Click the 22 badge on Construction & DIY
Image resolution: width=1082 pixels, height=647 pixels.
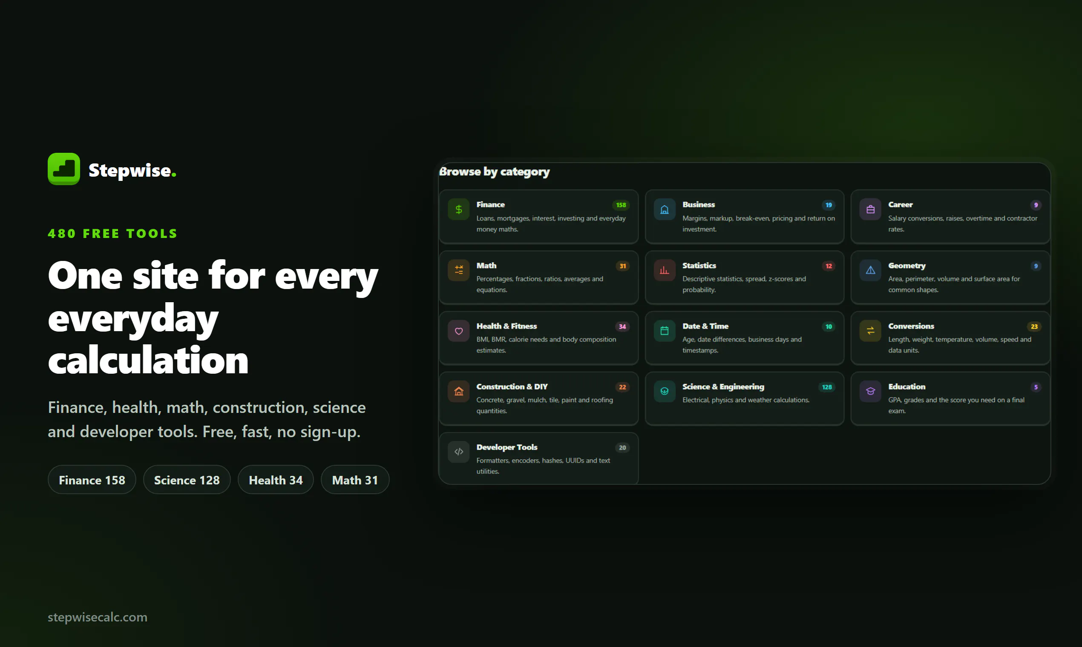click(x=622, y=387)
